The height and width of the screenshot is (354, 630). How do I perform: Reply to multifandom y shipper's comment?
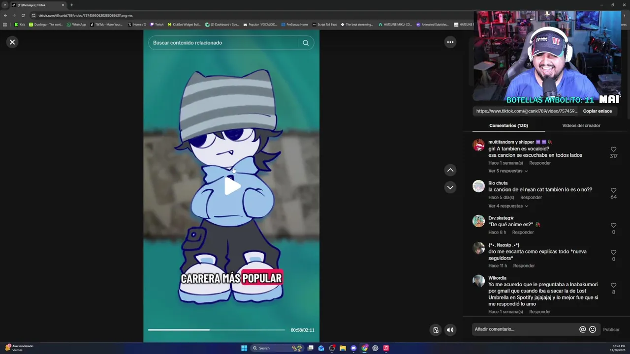540,163
